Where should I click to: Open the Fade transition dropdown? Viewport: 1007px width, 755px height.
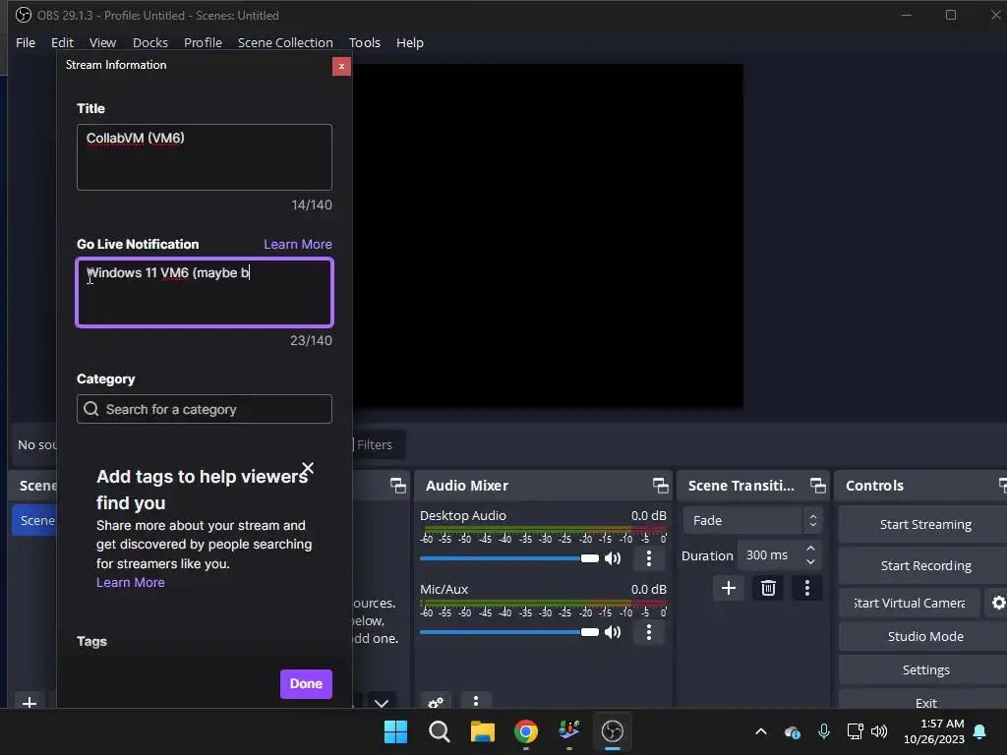751,521
